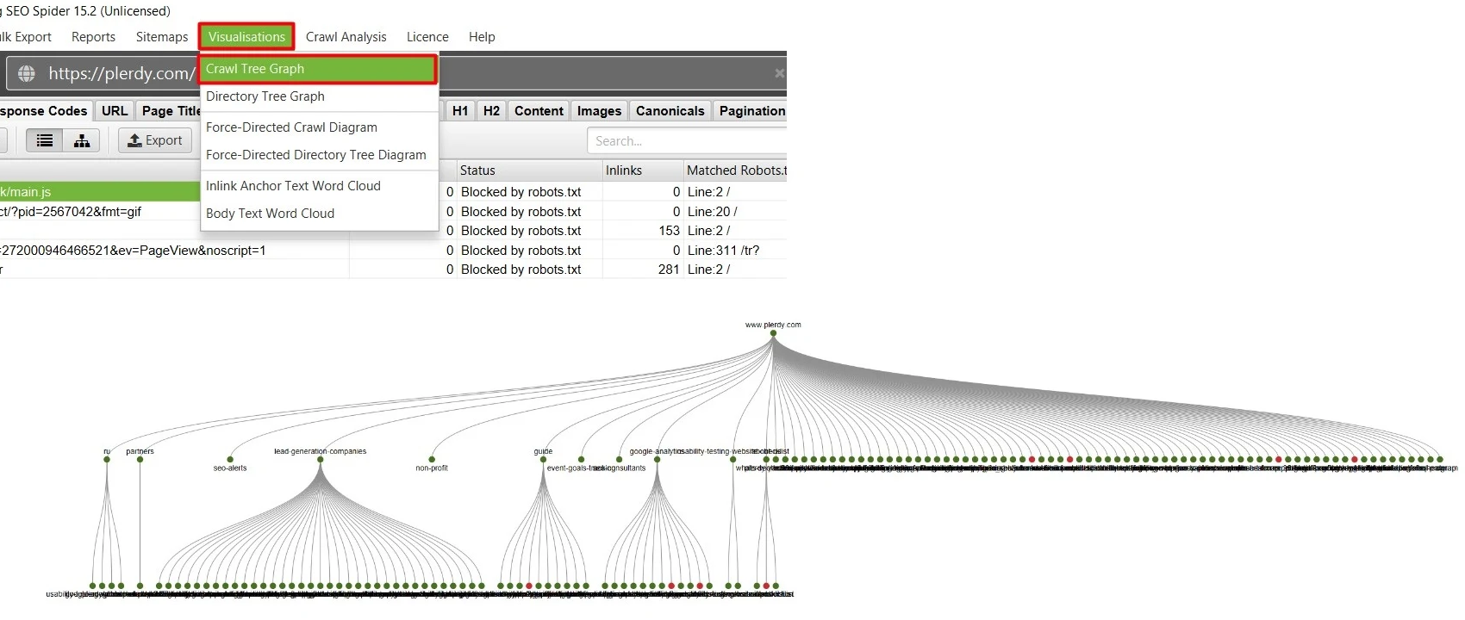Screen dimensions: 1465x620
Task: Open the Visualisations menu
Action: click(246, 37)
